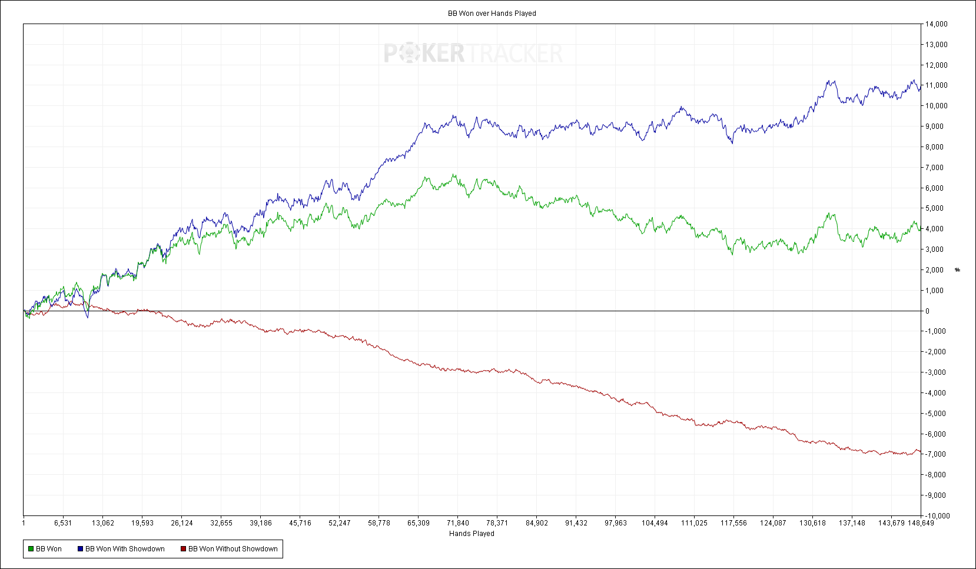Click the '124,087' x-axis value
976x569 pixels.
pos(773,523)
